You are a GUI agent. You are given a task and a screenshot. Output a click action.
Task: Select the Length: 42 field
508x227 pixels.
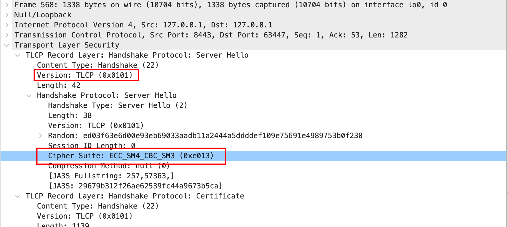[x=59, y=86]
